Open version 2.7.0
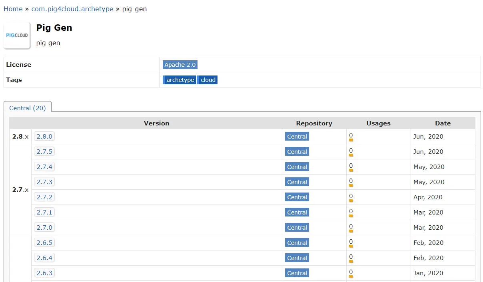Image resolution: width=483 pixels, height=282 pixels. click(x=44, y=228)
